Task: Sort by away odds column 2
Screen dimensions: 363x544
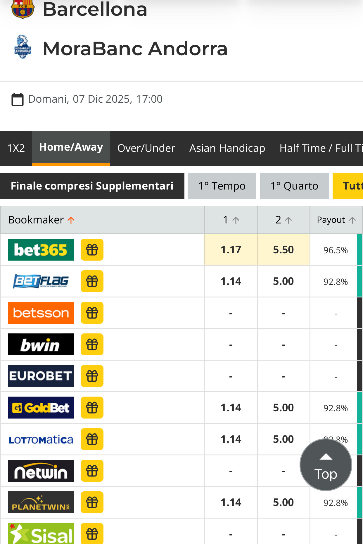Action: [284, 220]
